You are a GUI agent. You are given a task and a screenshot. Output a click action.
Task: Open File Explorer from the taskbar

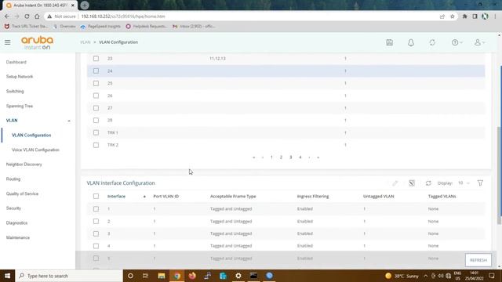162,276
